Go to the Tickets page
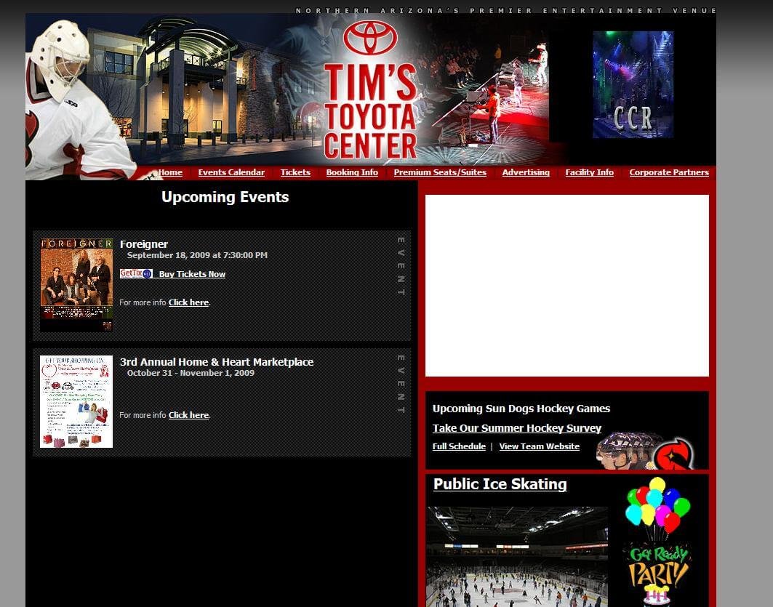The width and height of the screenshot is (773, 607). pyautogui.click(x=295, y=172)
